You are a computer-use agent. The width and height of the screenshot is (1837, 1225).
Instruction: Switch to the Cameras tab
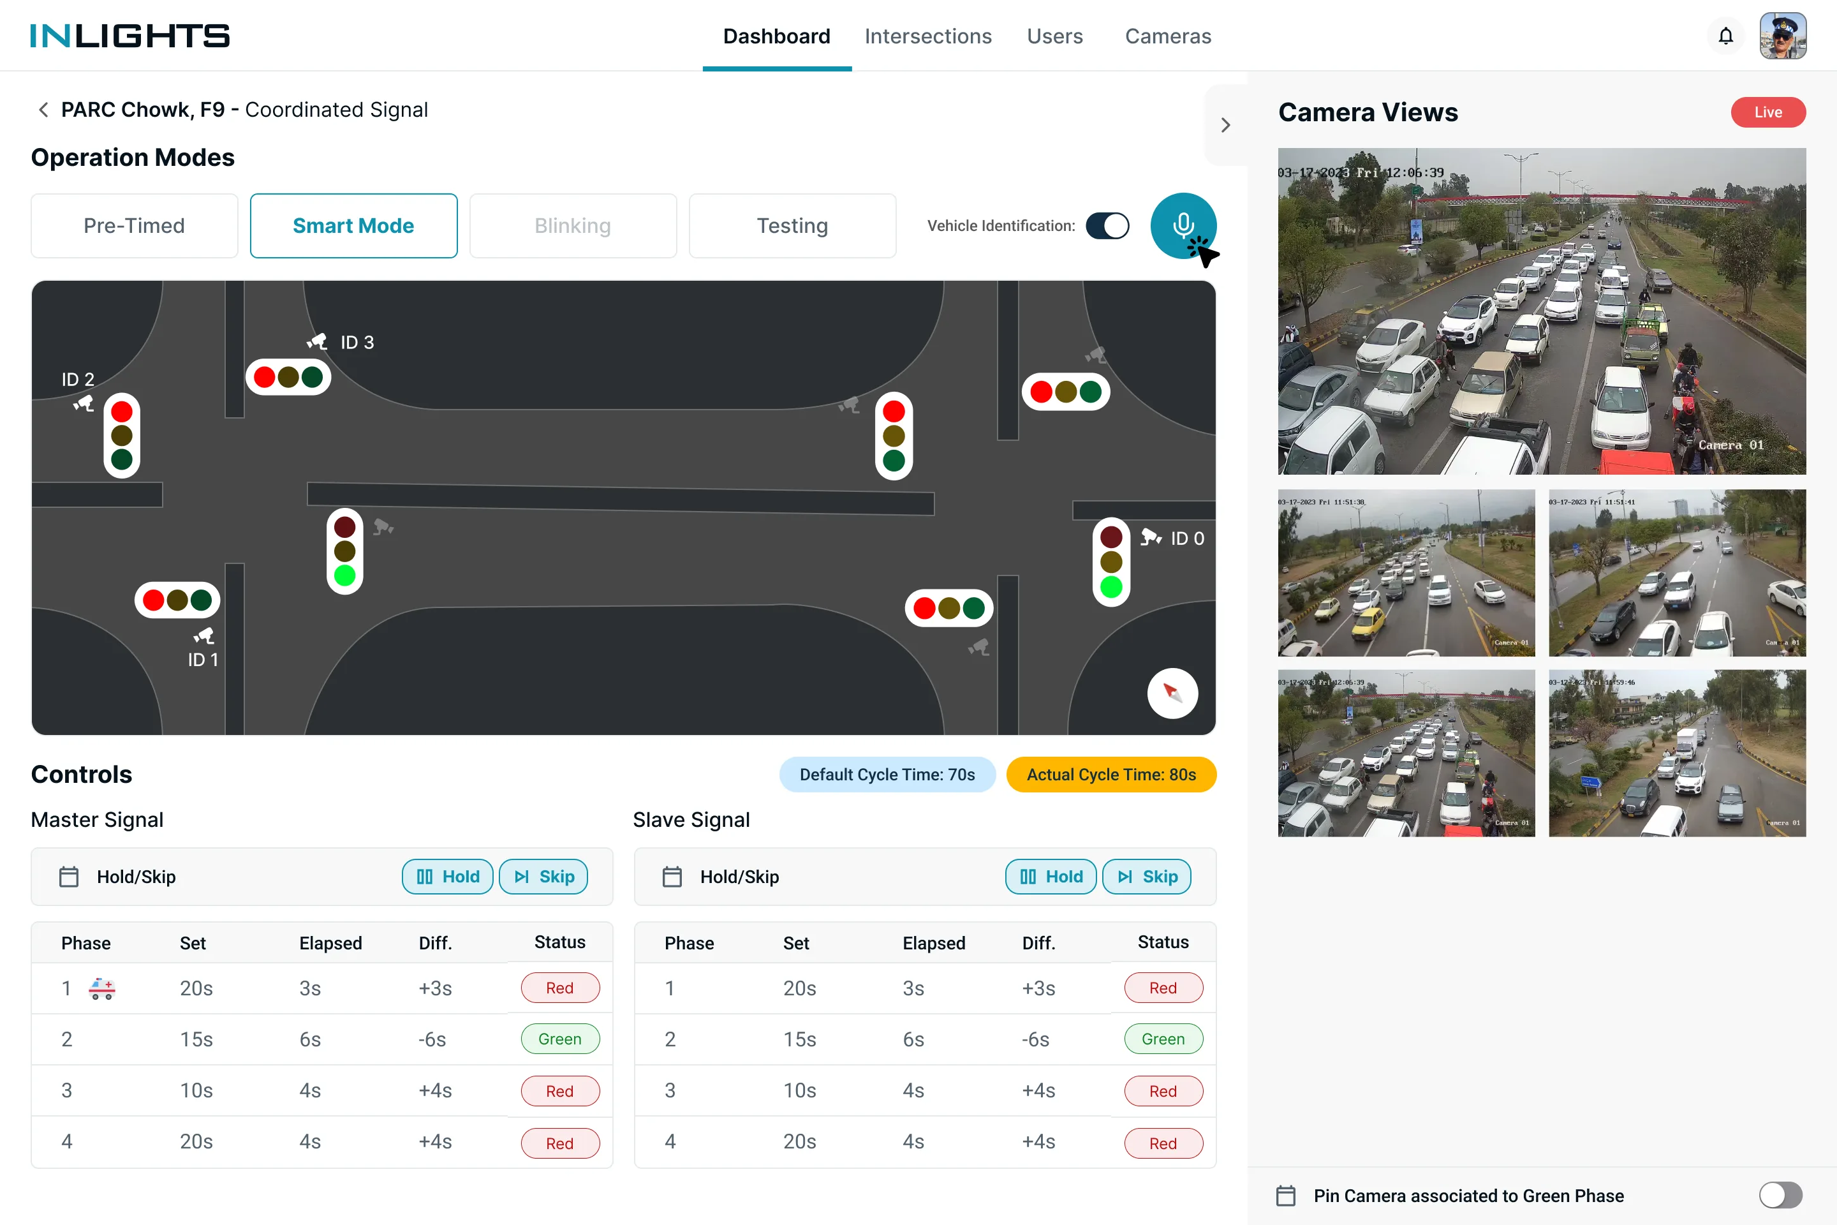coord(1168,36)
